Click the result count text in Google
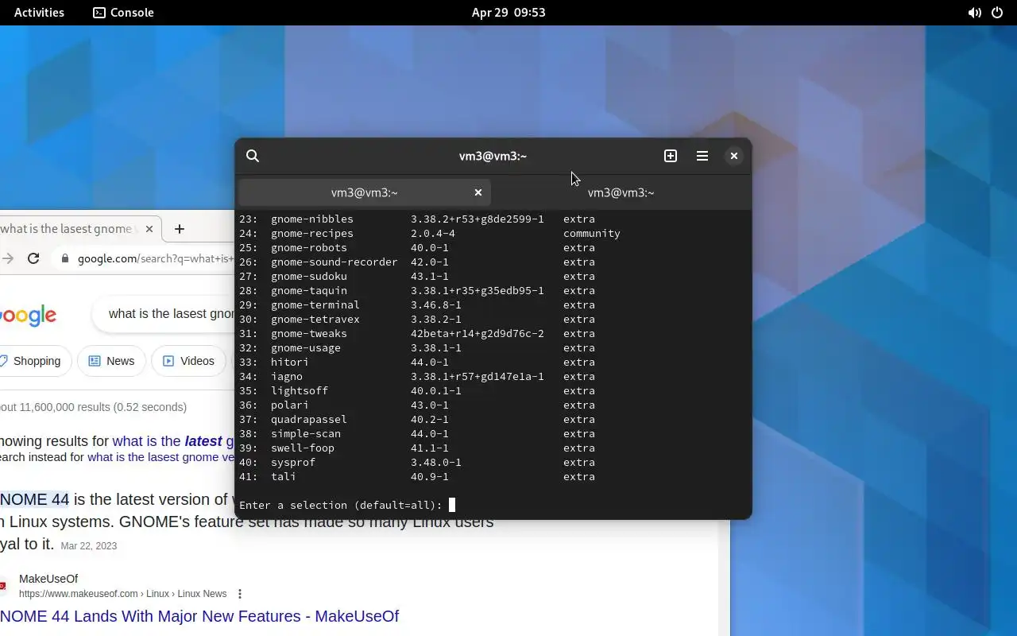 93,407
